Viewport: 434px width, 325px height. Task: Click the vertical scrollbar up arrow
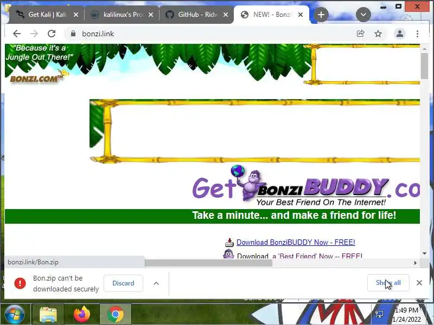click(x=424, y=49)
